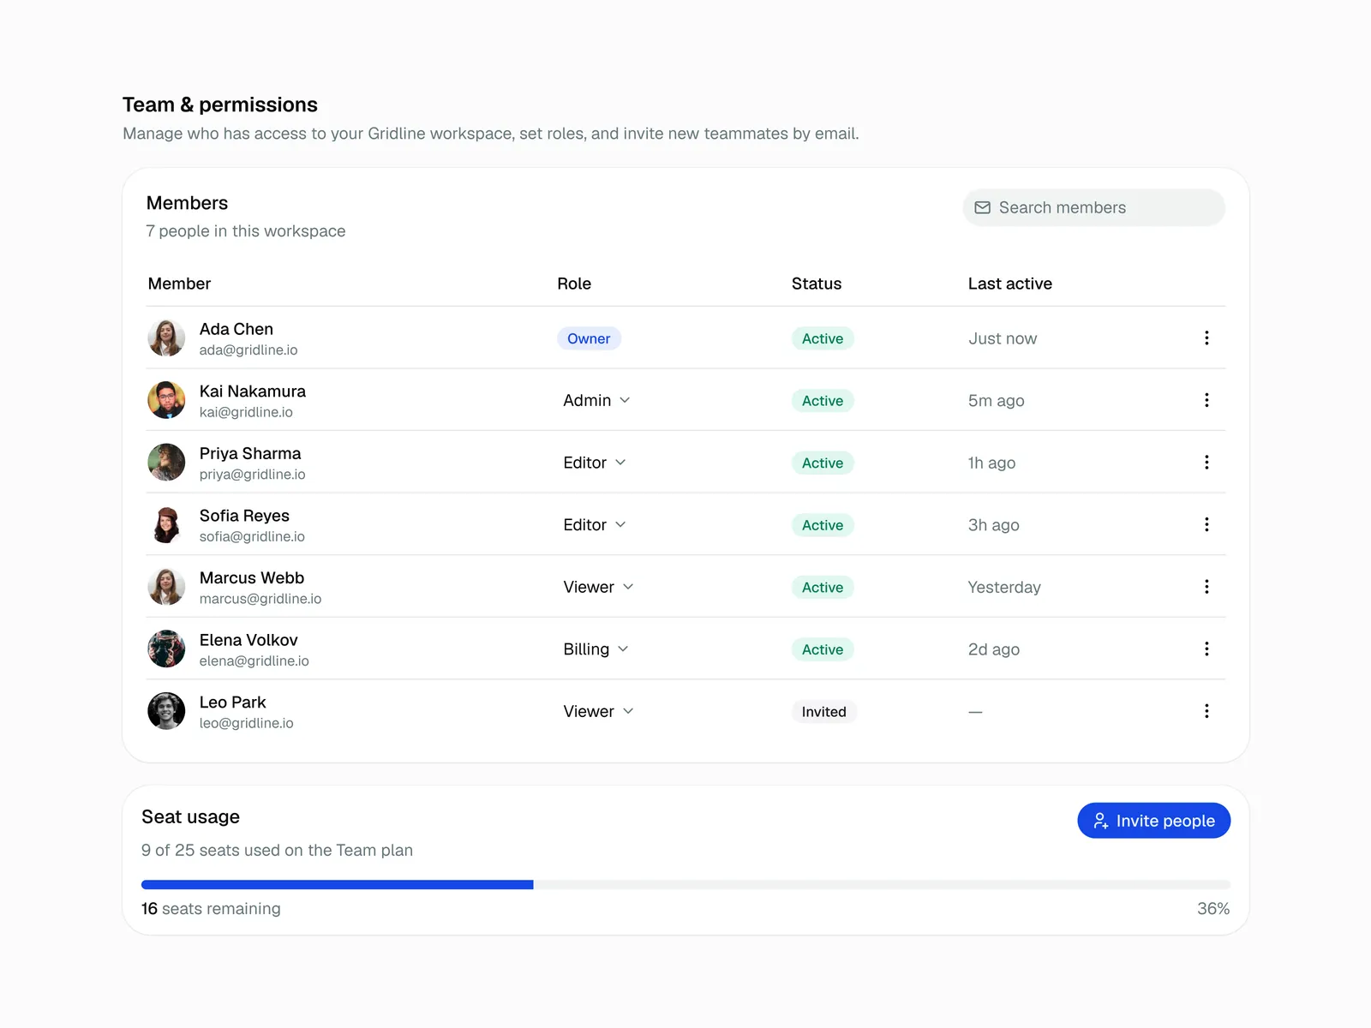Image resolution: width=1371 pixels, height=1028 pixels.
Task: Click the seat usage progress bar
Action: (685, 884)
